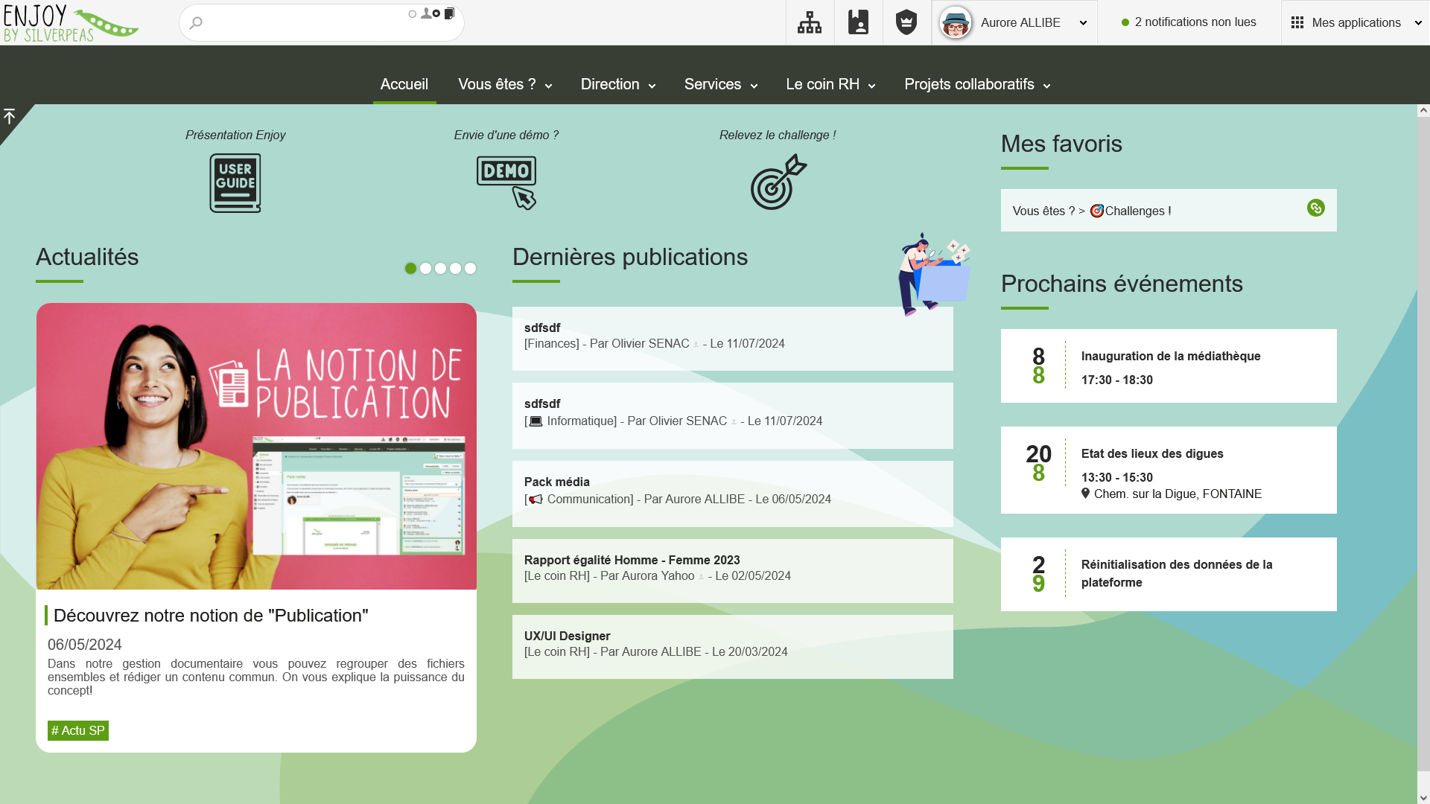Select the document search radio button

click(x=436, y=13)
